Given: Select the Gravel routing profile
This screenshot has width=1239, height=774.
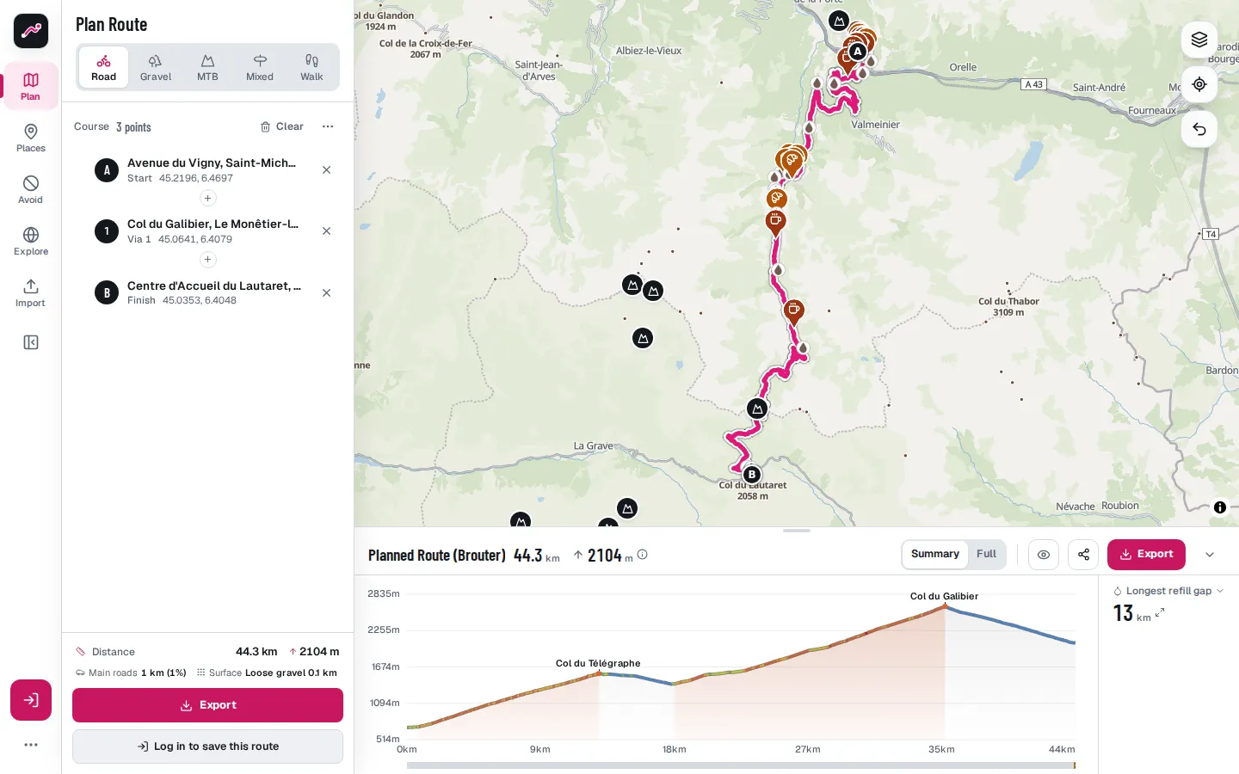Looking at the screenshot, I should [156, 67].
